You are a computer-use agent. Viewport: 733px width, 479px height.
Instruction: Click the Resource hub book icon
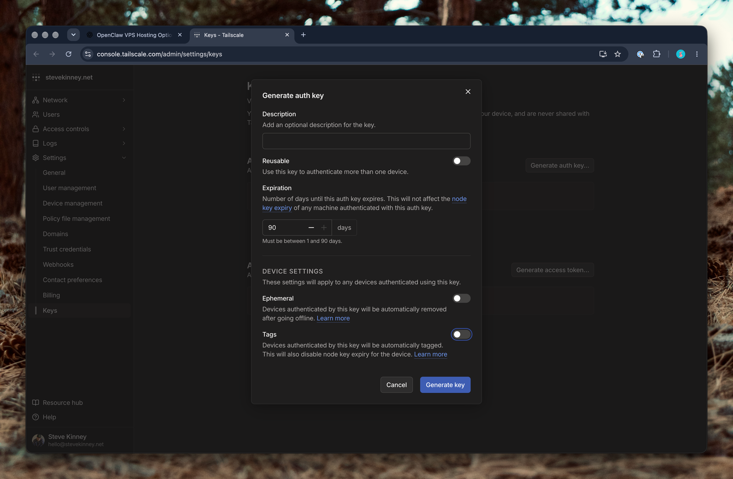point(36,403)
